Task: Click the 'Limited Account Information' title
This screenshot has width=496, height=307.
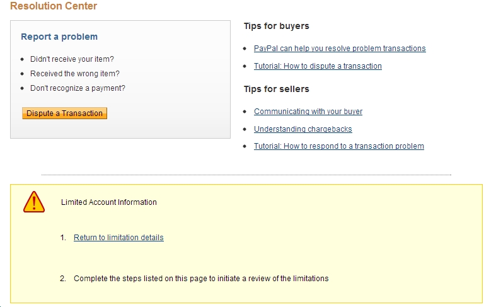Action: tap(109, 202)
